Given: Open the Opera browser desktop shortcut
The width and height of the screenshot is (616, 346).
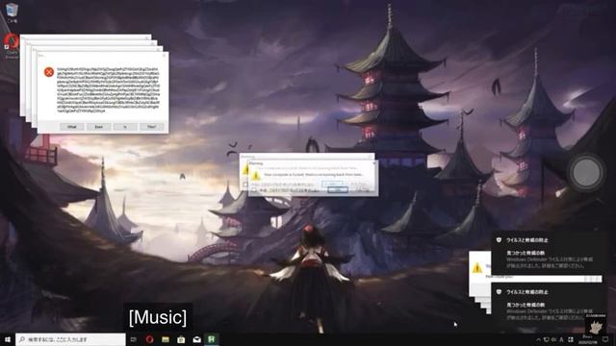Looking at the screenshot, I should click(x=12, y=46).
